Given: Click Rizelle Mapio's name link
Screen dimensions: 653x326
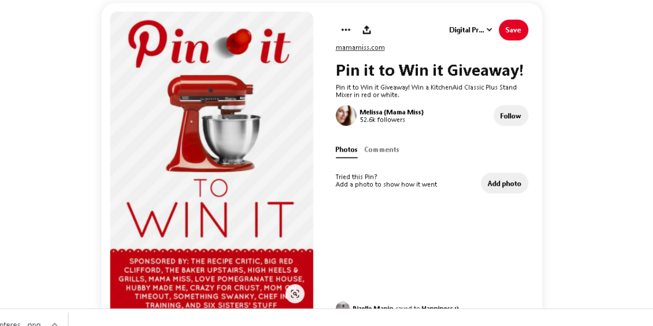Looking at the screenshot, I should tap(373, 308).
